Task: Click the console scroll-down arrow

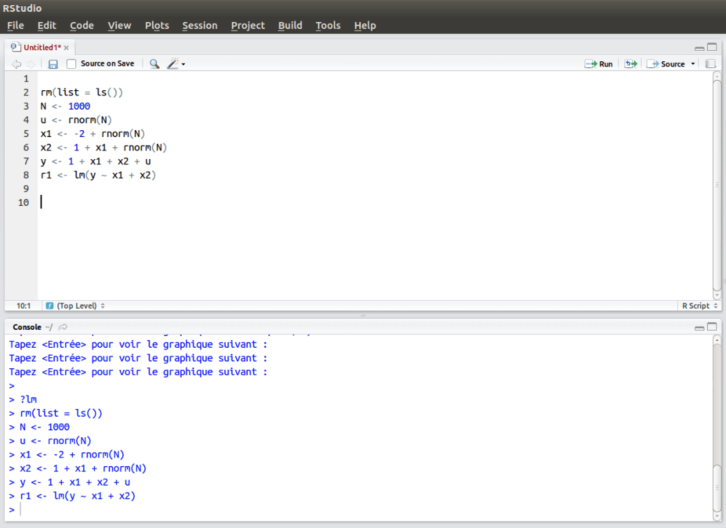Action: pos(717,516)
